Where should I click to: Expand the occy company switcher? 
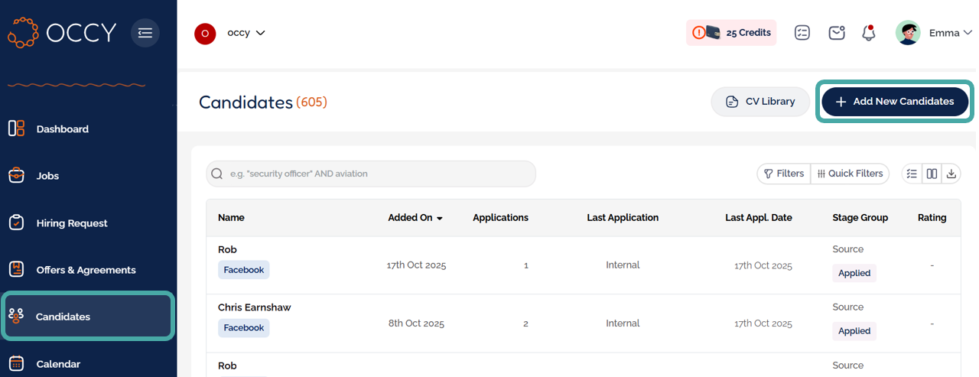click(x=246, y=33)
